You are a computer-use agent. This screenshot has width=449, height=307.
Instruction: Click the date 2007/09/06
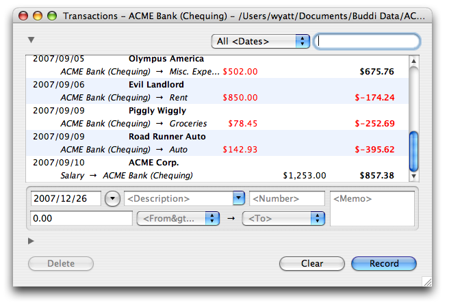point(59,85)
